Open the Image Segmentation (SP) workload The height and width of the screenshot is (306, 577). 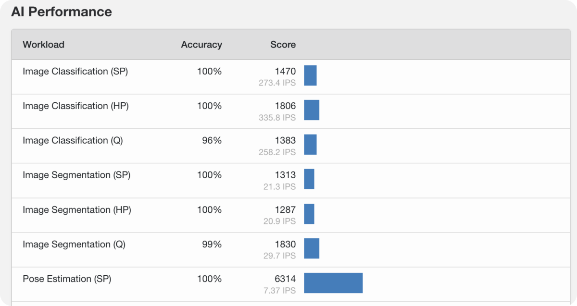[x=76, y=175]
